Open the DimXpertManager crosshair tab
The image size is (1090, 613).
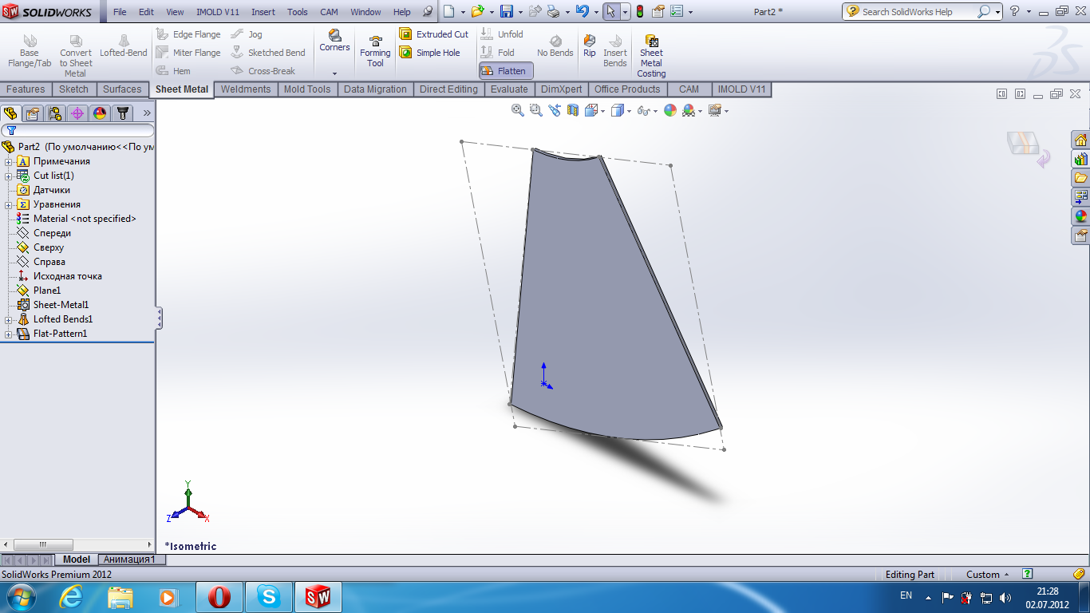(77, 113)
